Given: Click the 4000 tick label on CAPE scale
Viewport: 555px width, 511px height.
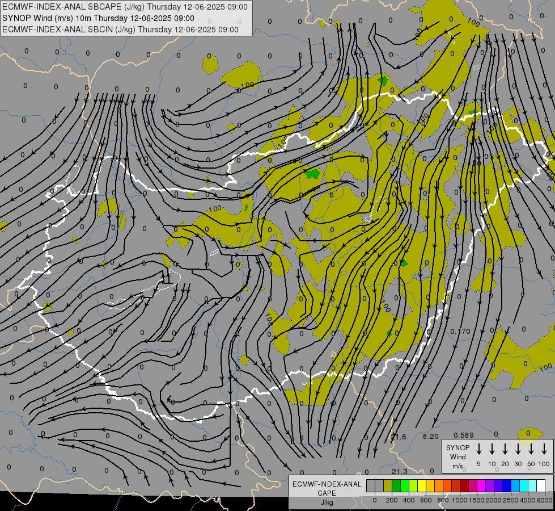Looking at the screenshot, I should click(528, 500).
